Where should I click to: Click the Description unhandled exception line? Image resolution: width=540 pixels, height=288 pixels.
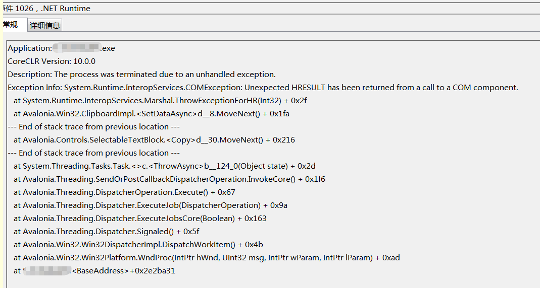click(x=141, y=75)
